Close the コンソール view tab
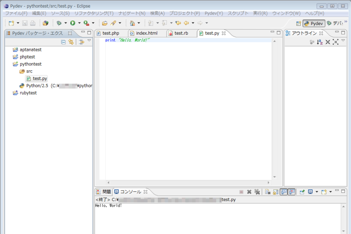 coord(146,192)
